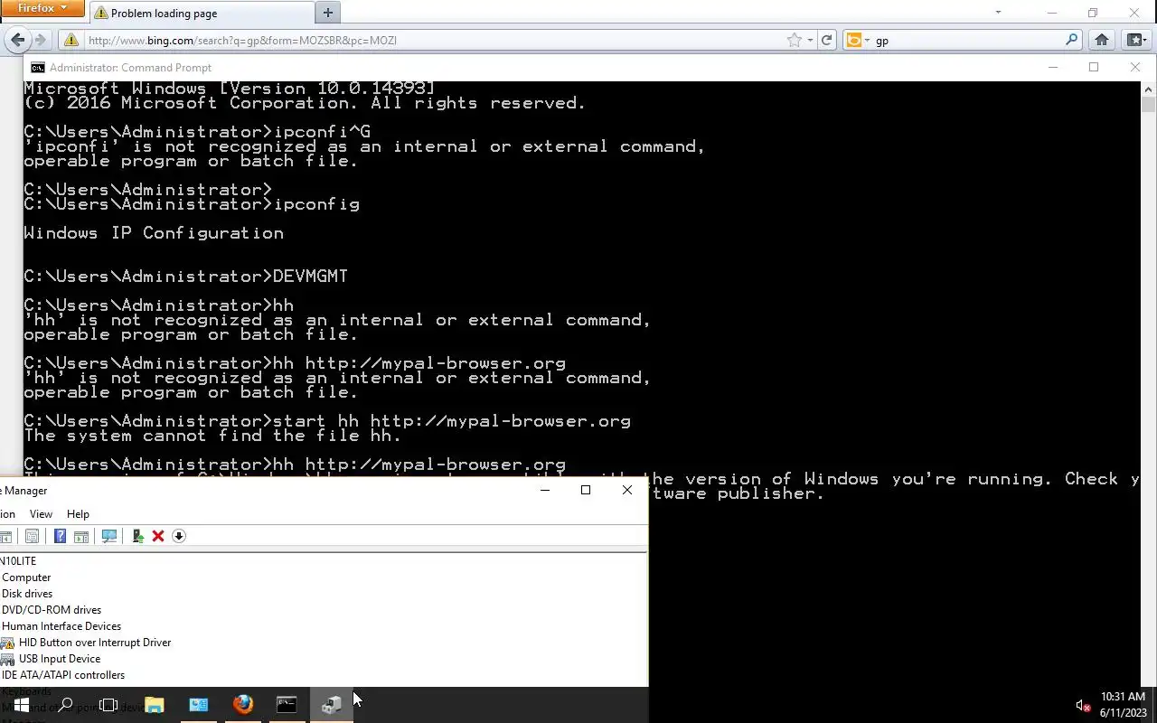
Task: Select the USB Input Device entry
Action: coord(60,659)
